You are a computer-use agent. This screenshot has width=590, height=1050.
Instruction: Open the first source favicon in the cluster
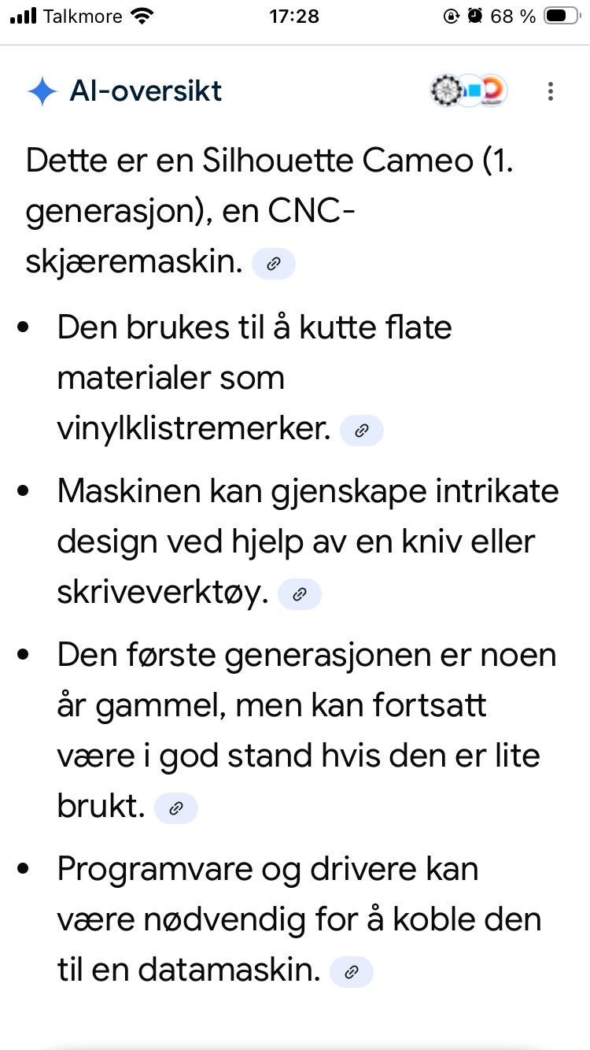click(x=446, y=91)
